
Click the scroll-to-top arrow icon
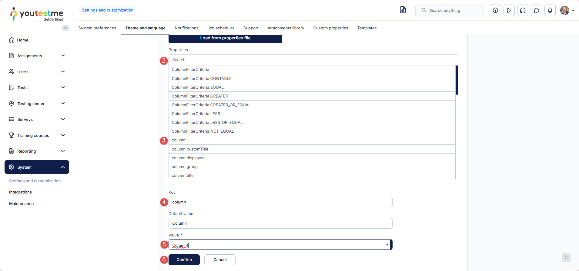click(x=566, y=258)
